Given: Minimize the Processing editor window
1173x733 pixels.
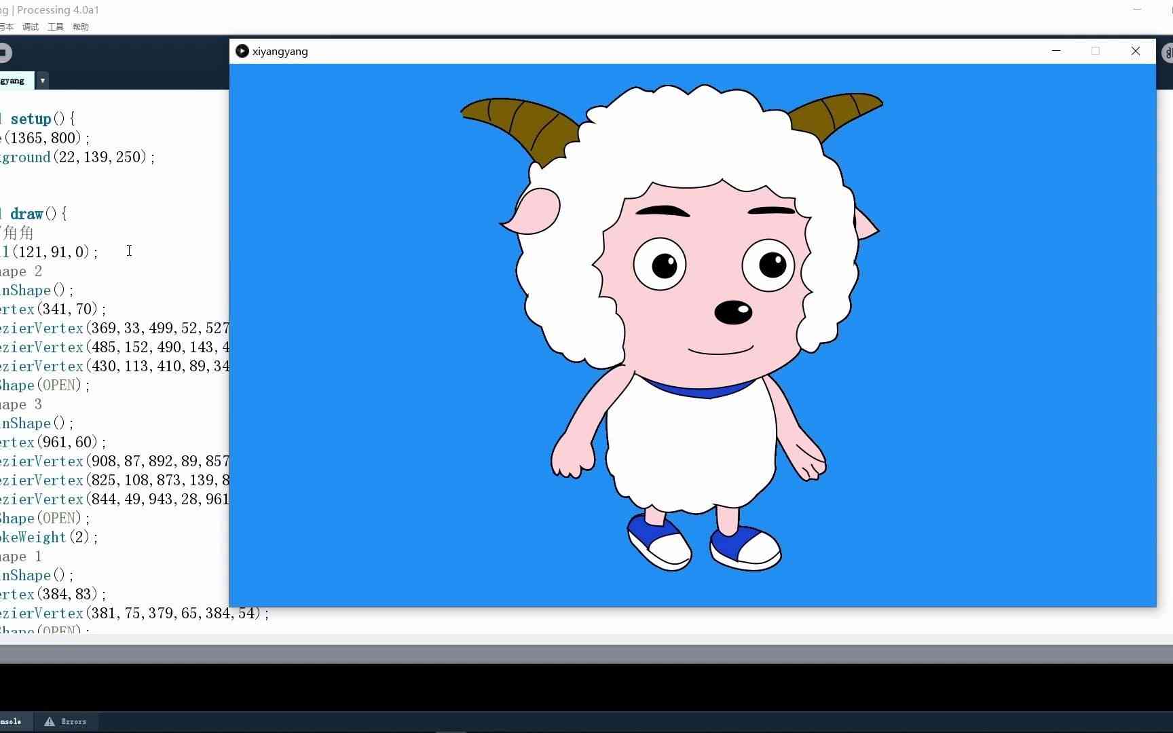Looking at the screenshot, I should click(x=1138, y=10).
